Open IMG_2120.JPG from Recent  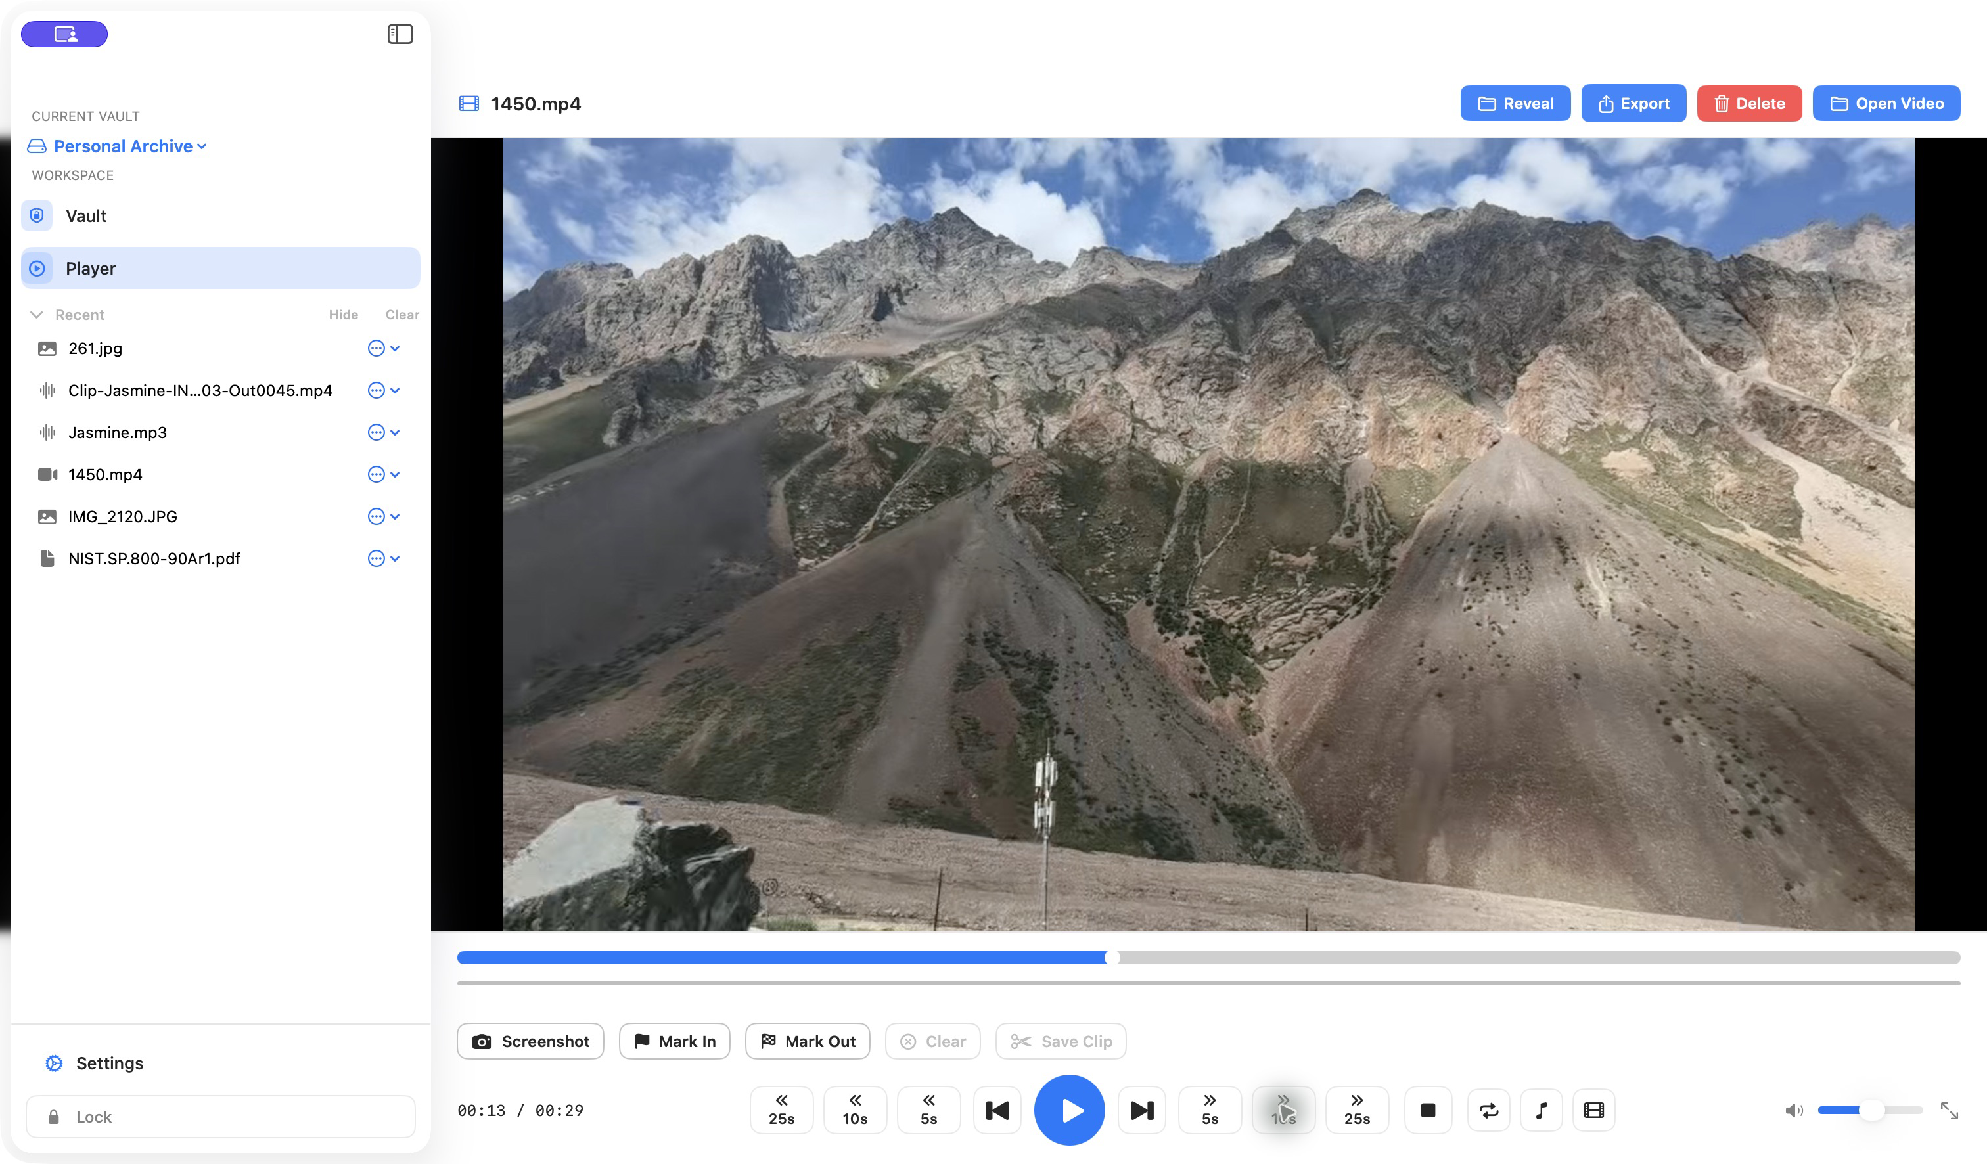[x=122, y=516]
